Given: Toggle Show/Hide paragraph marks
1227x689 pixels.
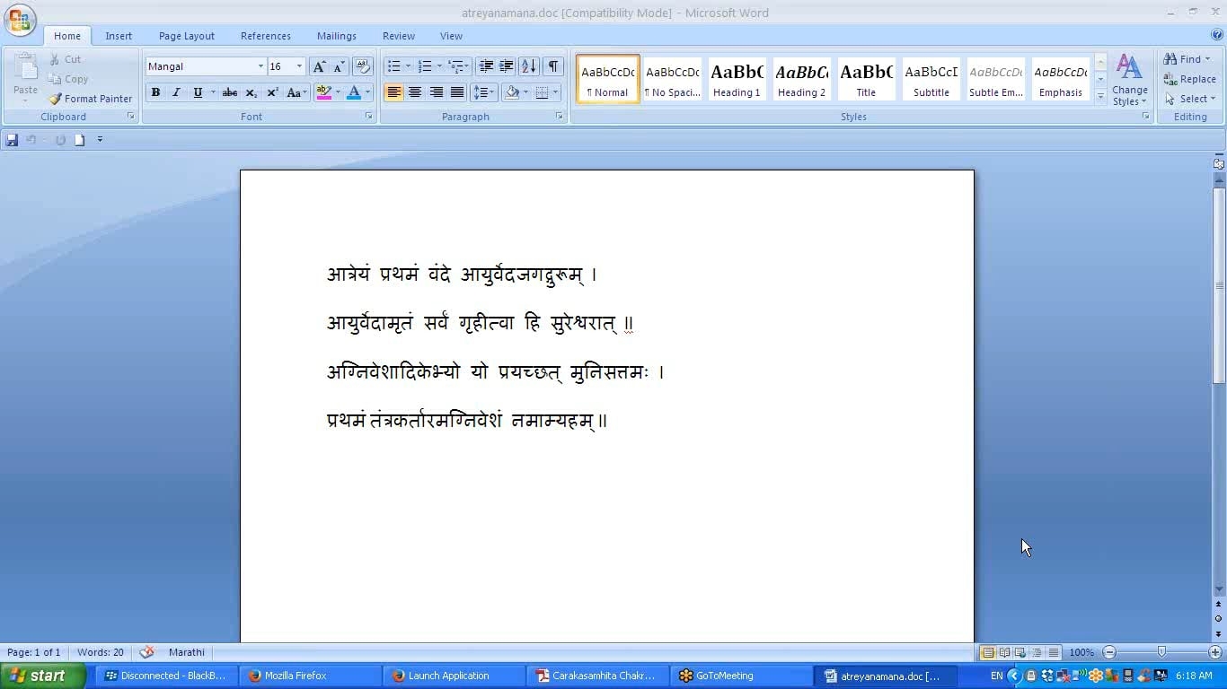Looking at the screenshot, I should [553, 66].
